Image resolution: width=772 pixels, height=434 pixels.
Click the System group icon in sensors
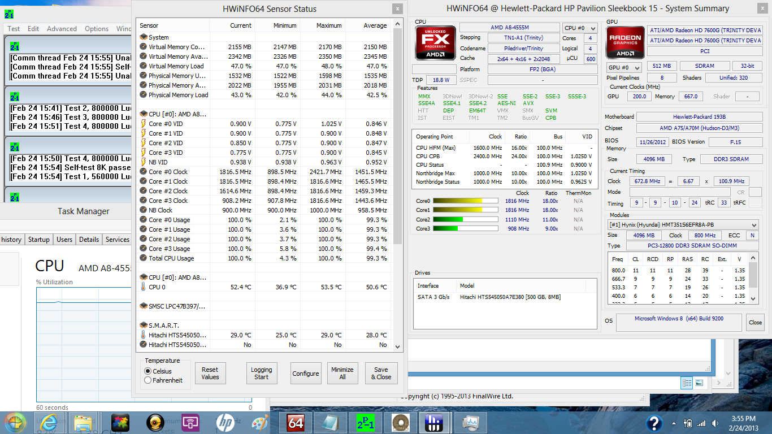coord(144,37)
